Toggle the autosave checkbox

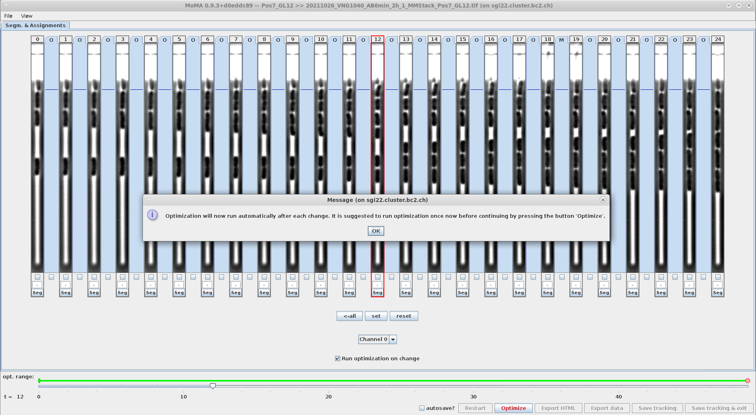click(422, 408)
